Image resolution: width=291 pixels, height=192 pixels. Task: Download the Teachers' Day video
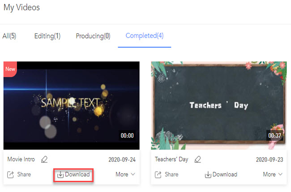click(x=221, y=174)
